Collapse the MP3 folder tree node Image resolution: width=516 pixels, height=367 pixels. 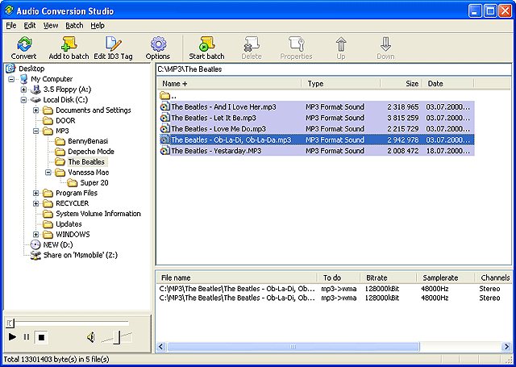[x=37, y=131]
